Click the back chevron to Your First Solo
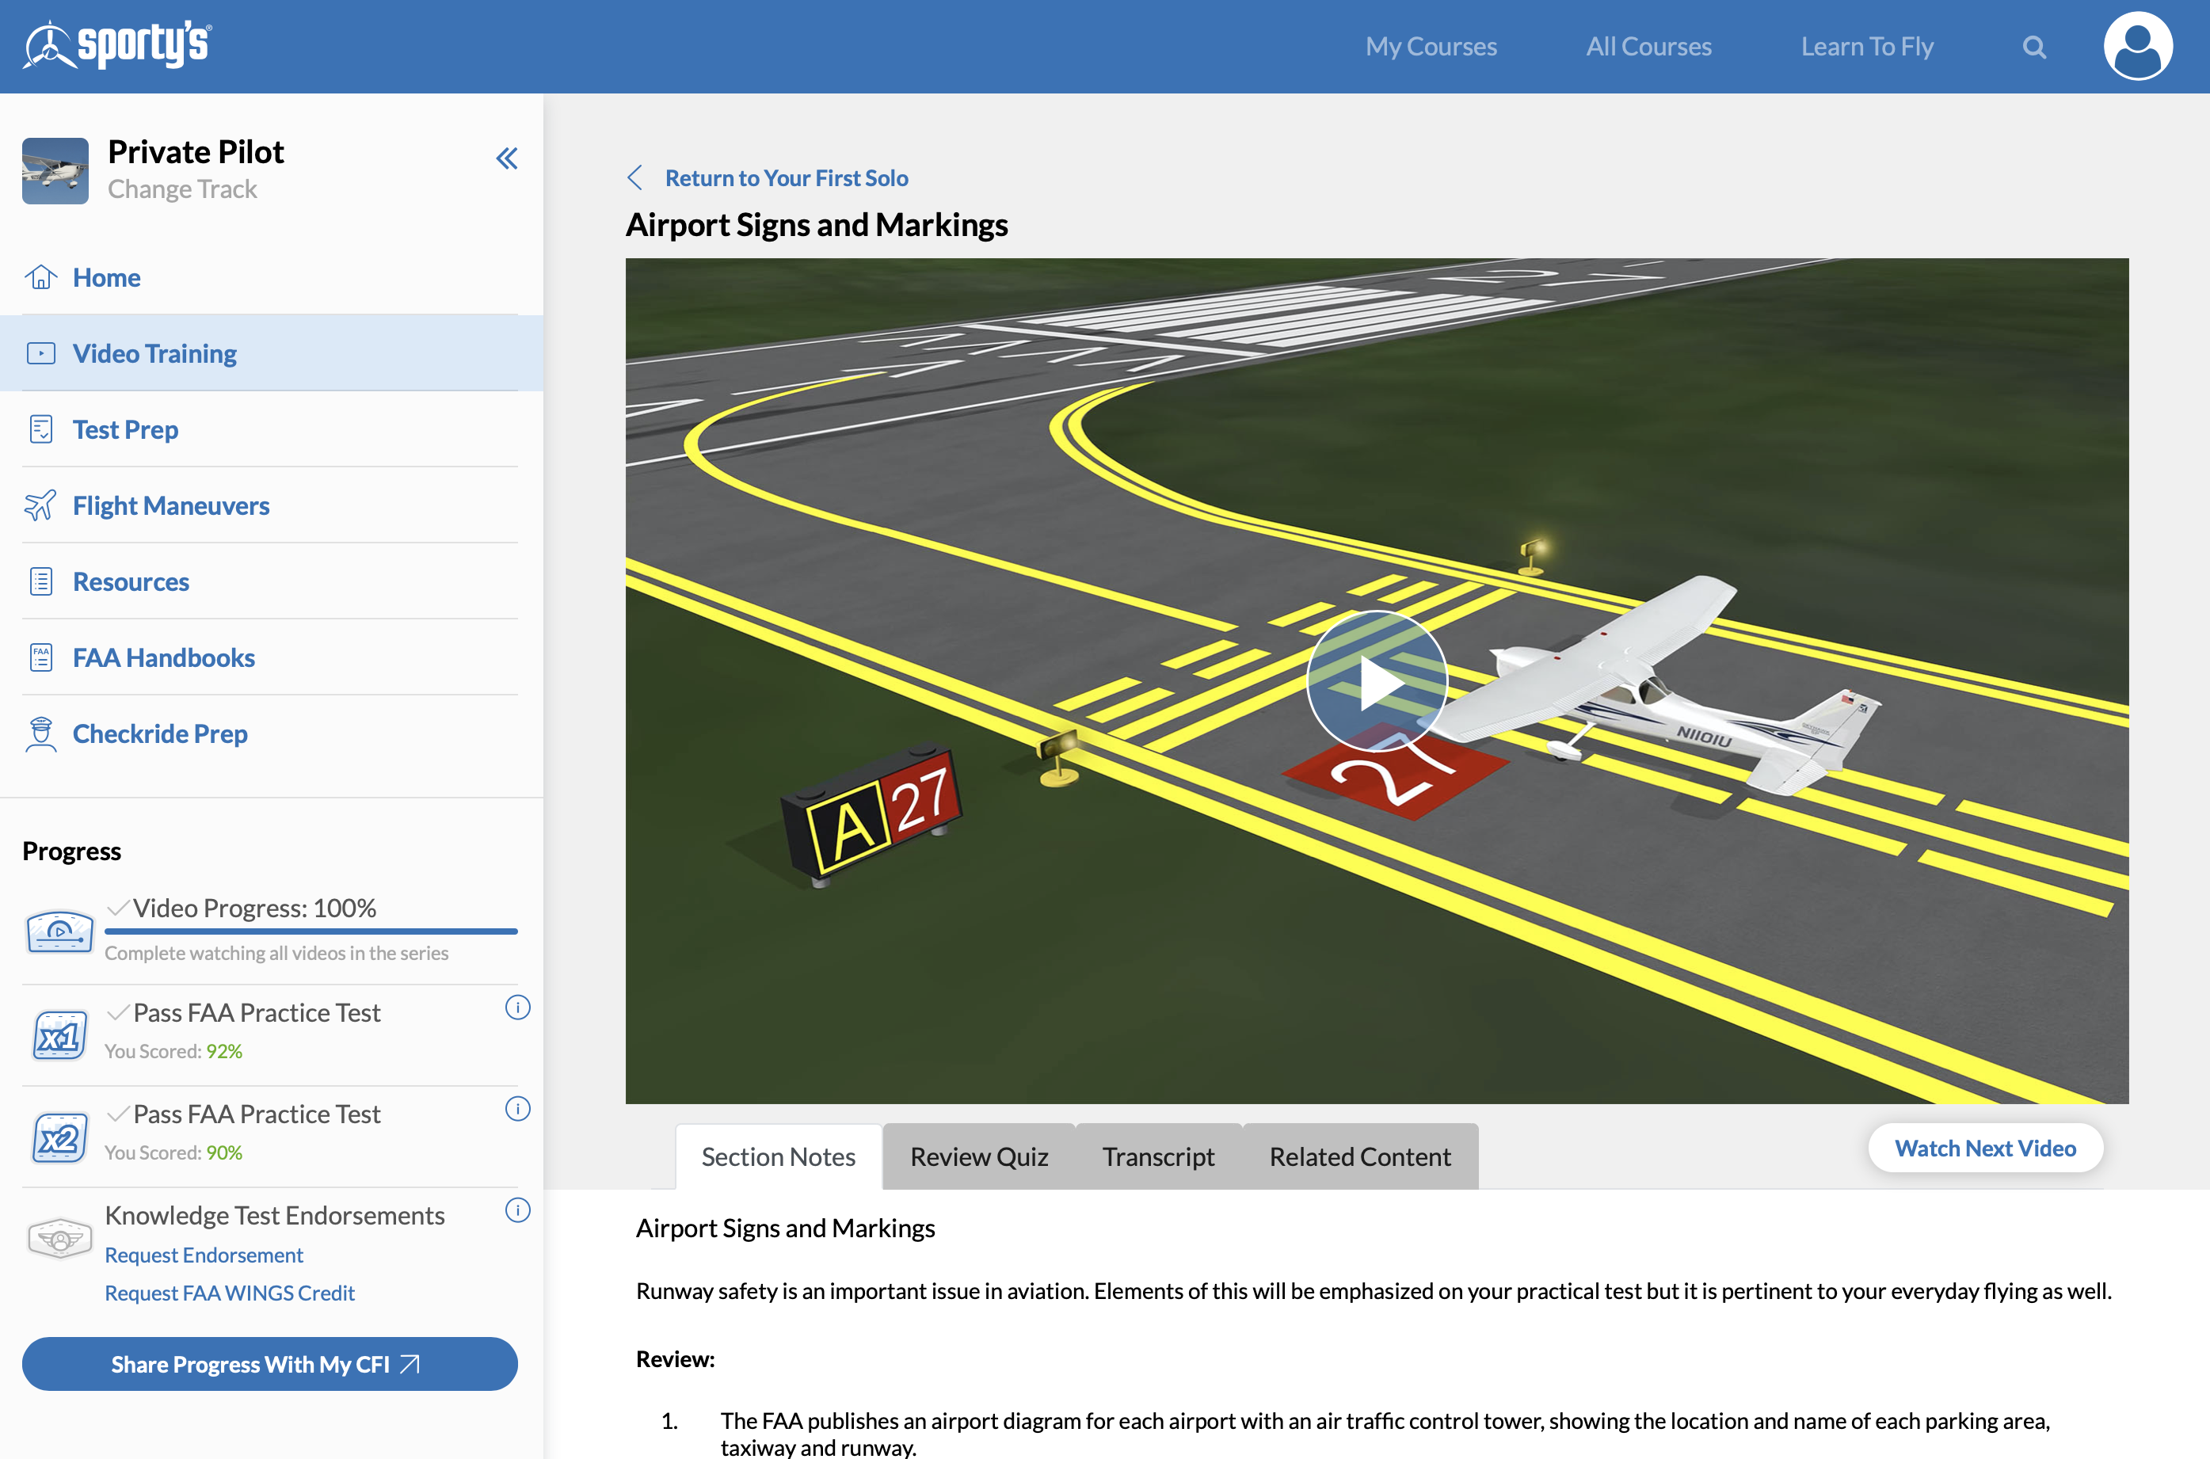Image resolution: width=2210 pixels, height=1459 pixels. pos(635,177)
